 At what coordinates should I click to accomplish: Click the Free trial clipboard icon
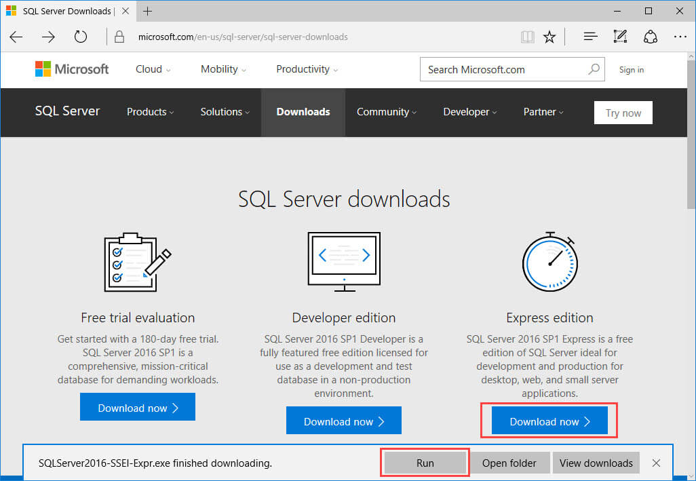(x=138, y=262)
